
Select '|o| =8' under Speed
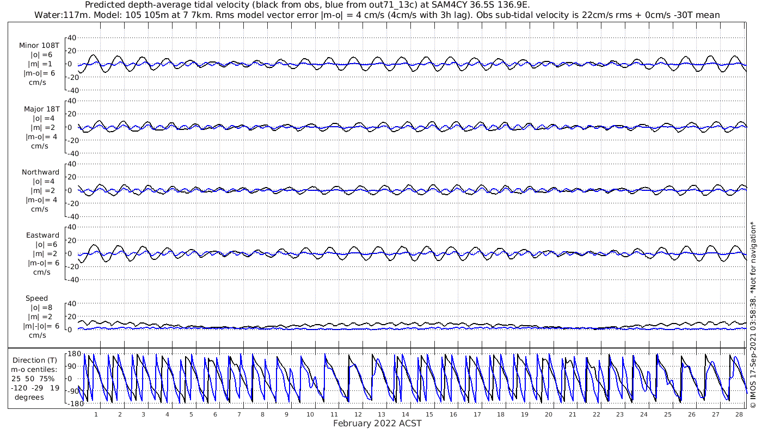click(41, 308)
